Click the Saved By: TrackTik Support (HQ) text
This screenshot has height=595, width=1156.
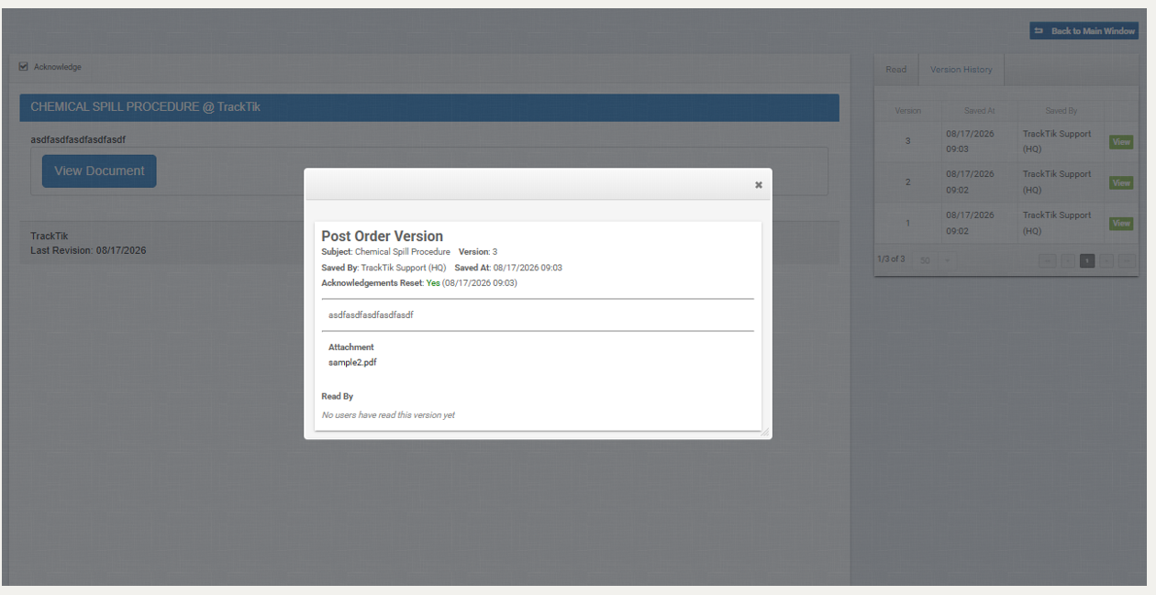pos(383,268)
